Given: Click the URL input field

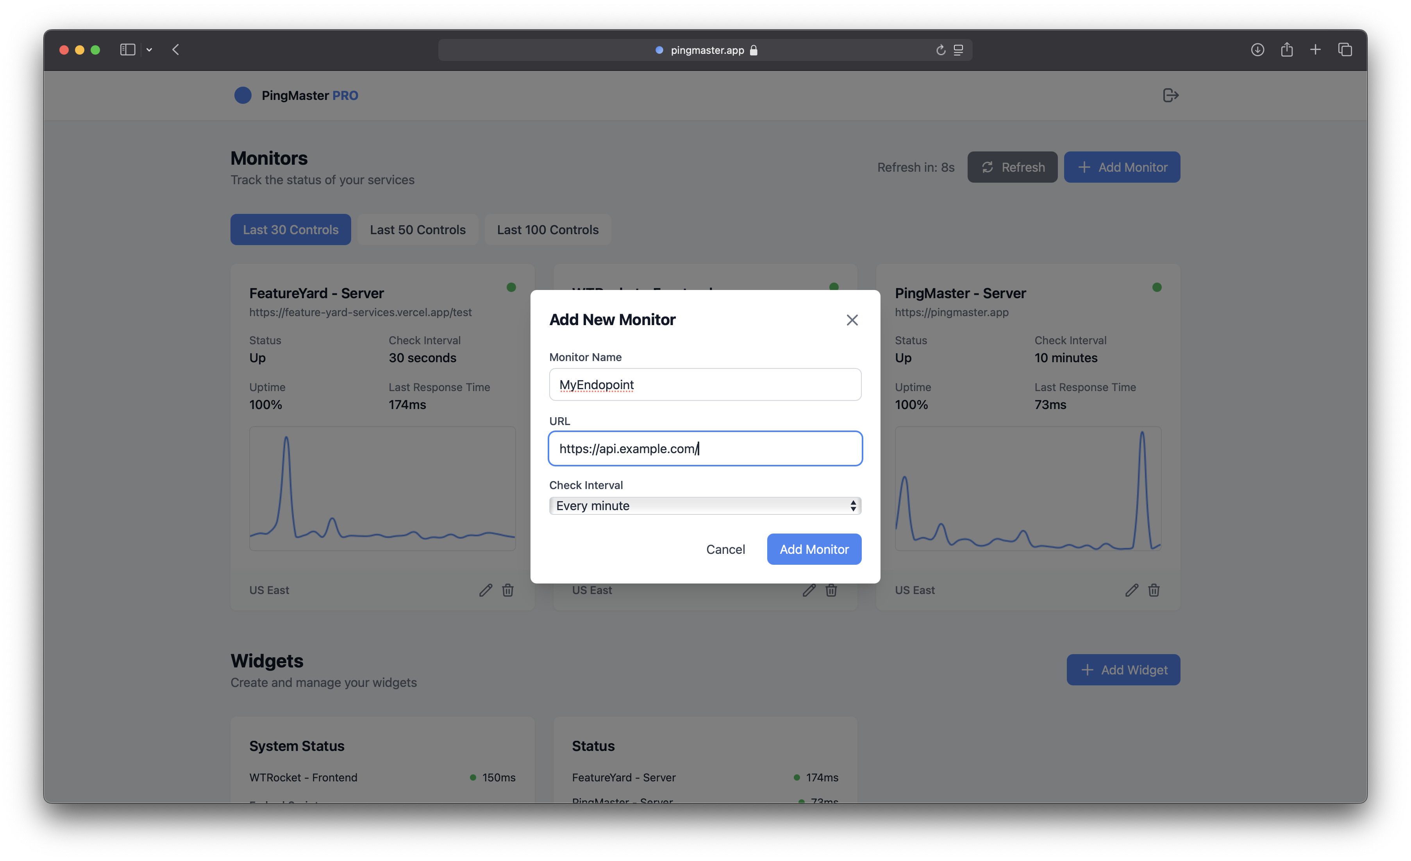Looking at the screenshot, I should click(x=705, y=448).
